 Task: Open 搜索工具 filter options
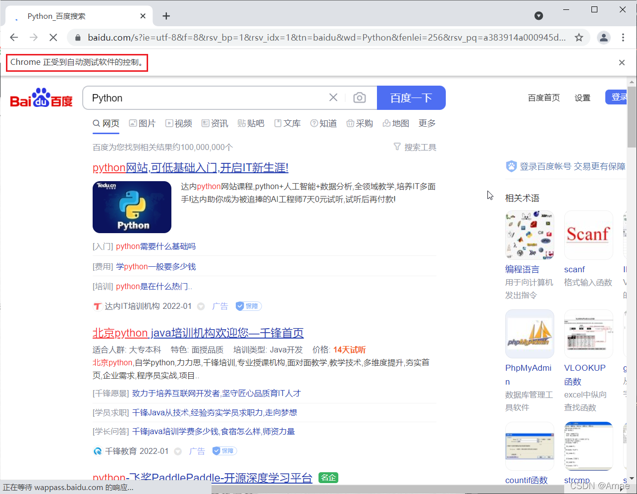[415, 147]
